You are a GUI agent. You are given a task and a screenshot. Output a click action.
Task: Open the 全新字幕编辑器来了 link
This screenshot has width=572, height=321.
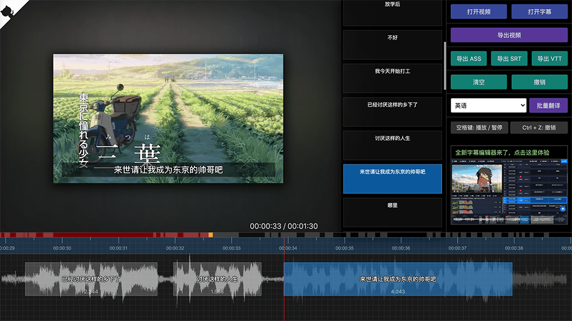pyautogui.click(x=502, y=153)
